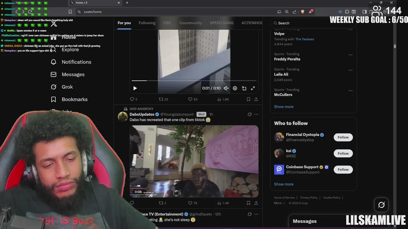The image size is (408, 229).
Task: Switch to the Following tab
Action: point(147,23)
